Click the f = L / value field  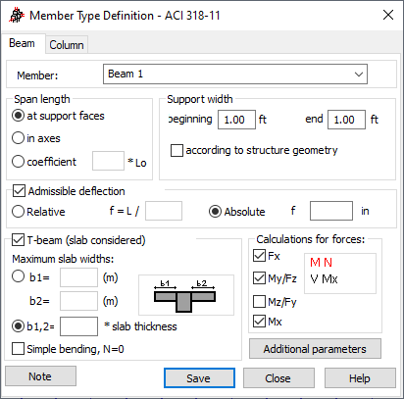click(164, 211)
